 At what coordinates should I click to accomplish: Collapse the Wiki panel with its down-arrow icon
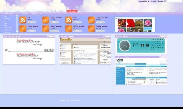pyautogui.click(x=50, y=36)
